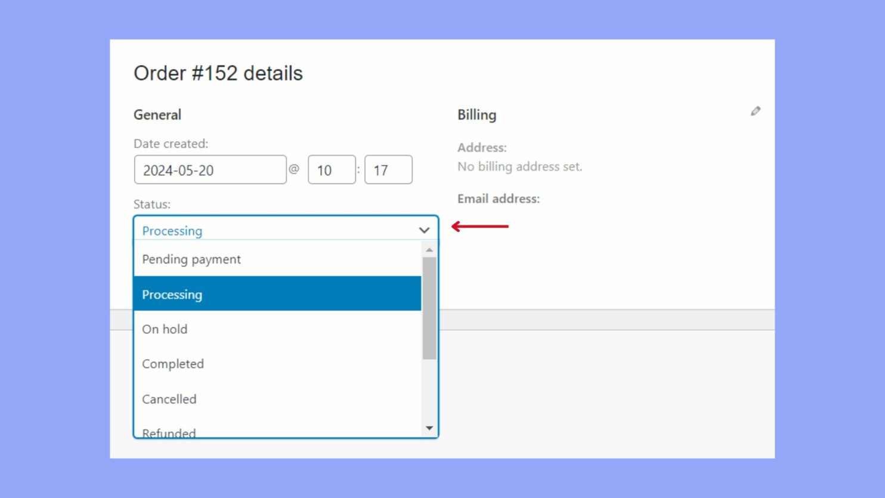This screenshot has width=885, height=498.
Task: Click the hour input showing 10
Action: point(332,169)
